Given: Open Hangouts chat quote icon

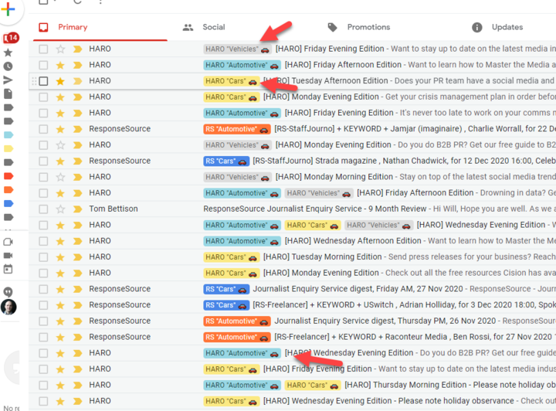Looking at the screenshot, I should 8,292.
